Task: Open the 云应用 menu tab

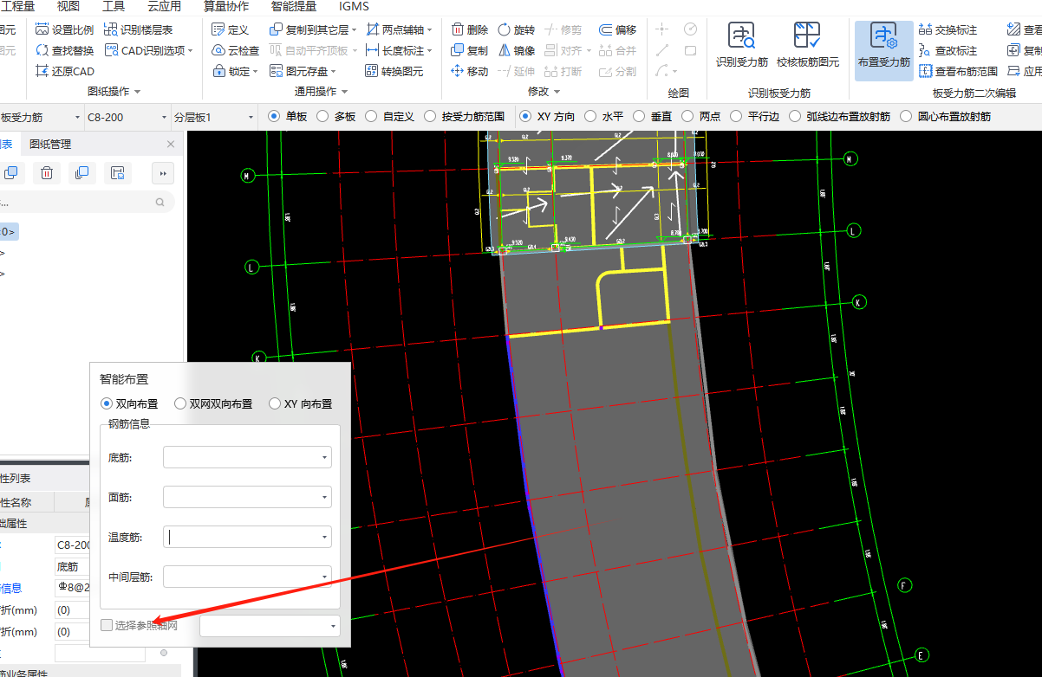Action: point(164,6)
